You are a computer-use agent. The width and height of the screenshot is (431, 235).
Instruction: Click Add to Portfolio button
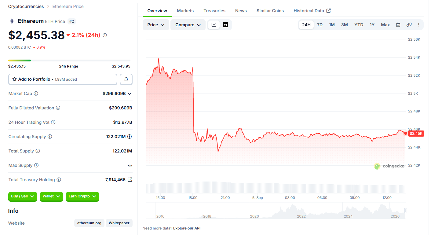point(63,79)
